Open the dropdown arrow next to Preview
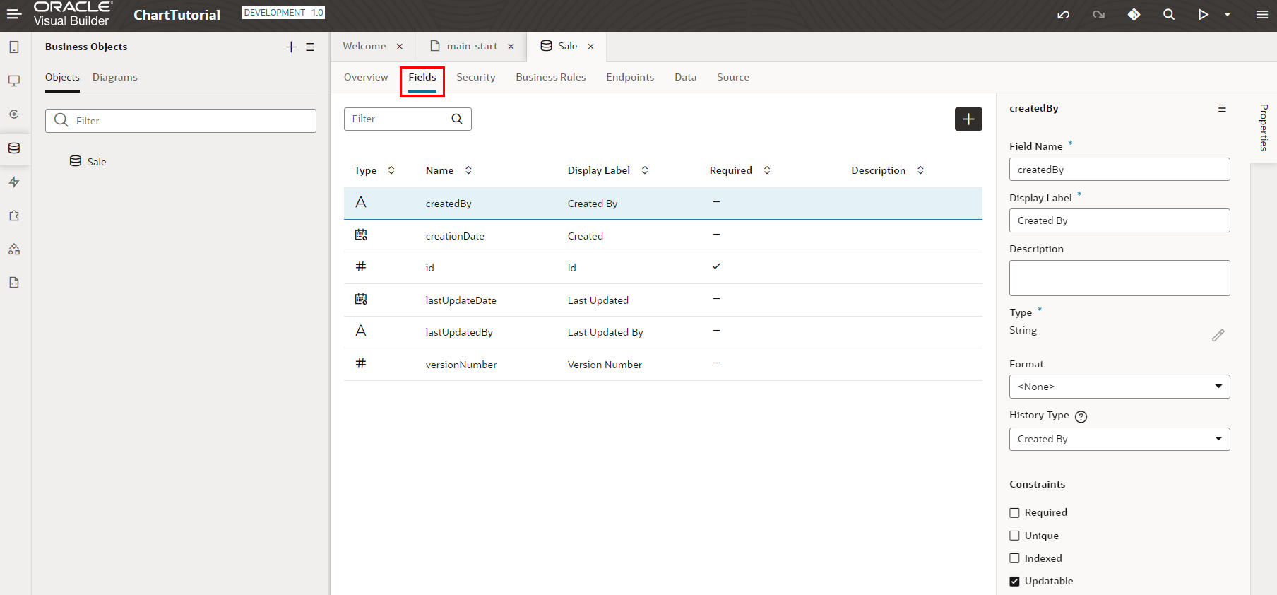The height and width of the screenshot is (595, 1277). pos(1228,15)
